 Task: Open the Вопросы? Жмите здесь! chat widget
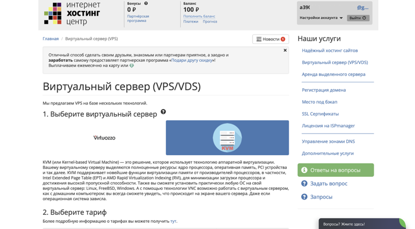362,224
